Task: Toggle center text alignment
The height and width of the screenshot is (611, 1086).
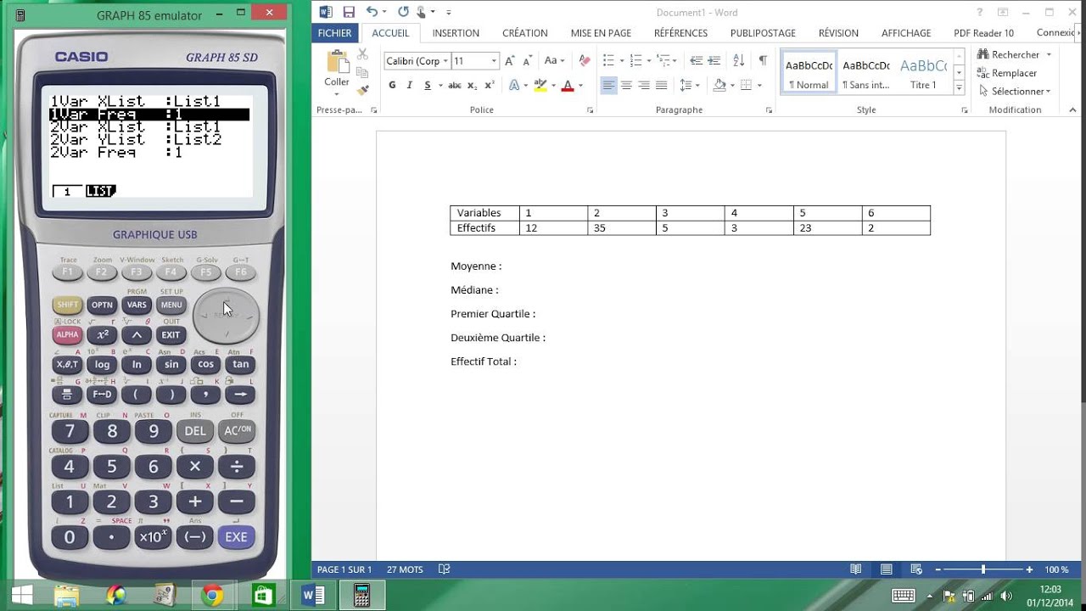Action: click(x=626, y=85)
